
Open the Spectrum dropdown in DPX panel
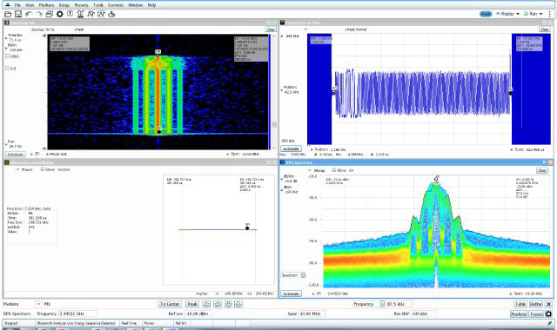303,275
